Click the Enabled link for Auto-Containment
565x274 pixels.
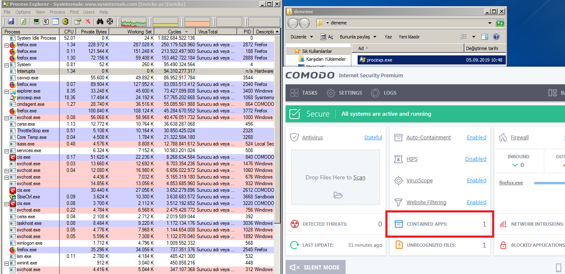[x=476, y=137]
